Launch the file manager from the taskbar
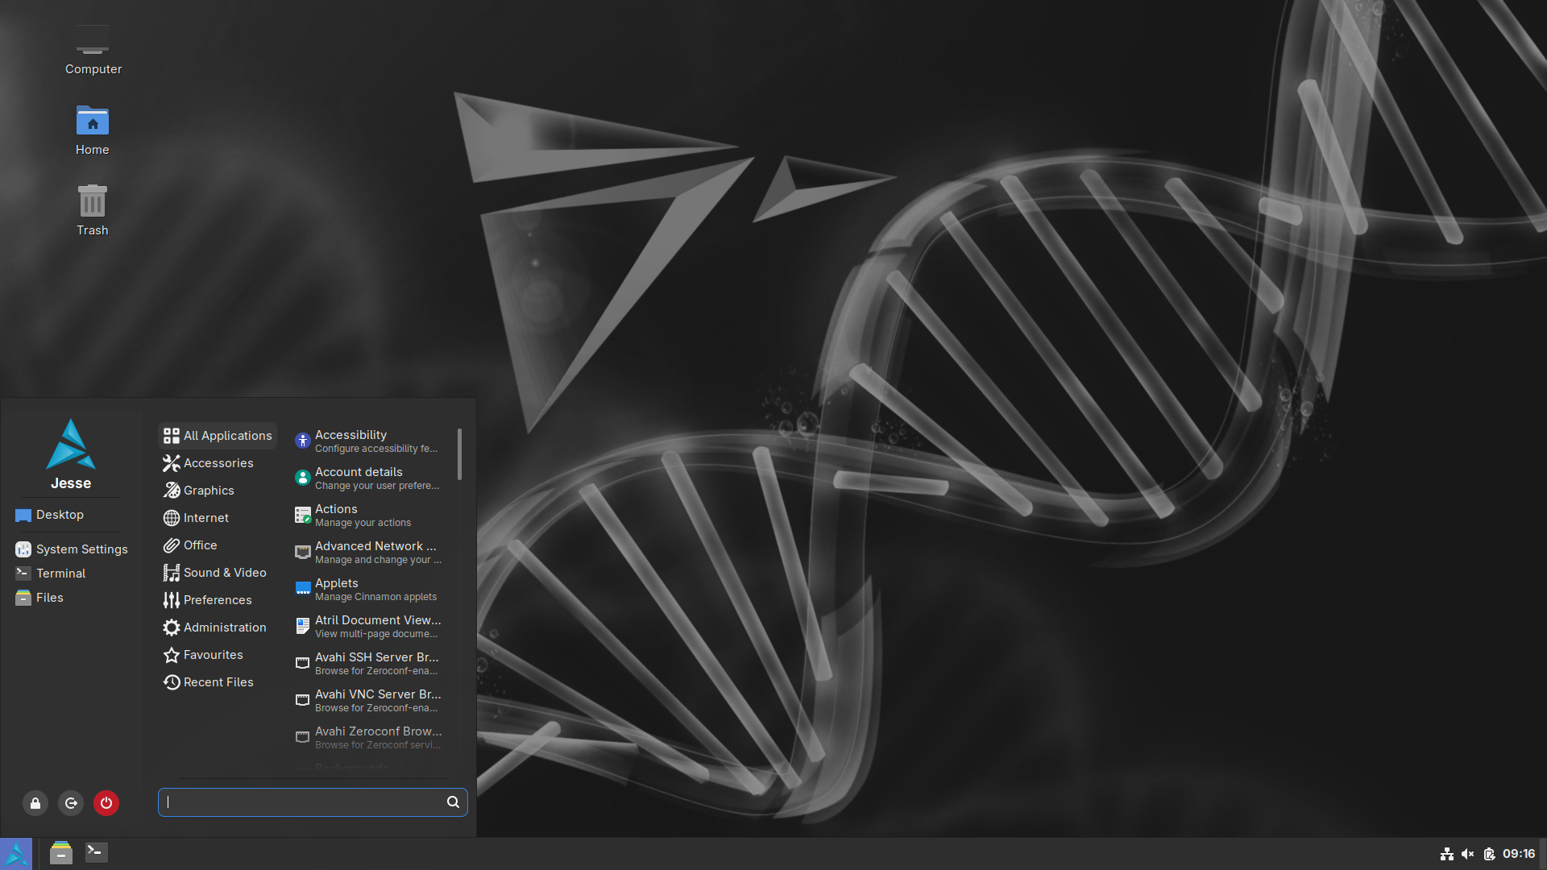Screen dimensions: 1547x870 tap(61, 853)
